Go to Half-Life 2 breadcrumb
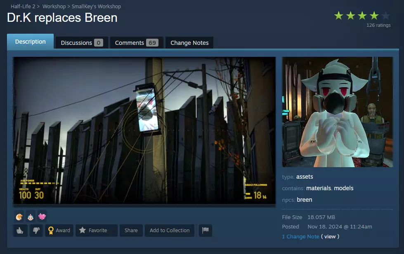The image size is (404, 254). [23, 7]
